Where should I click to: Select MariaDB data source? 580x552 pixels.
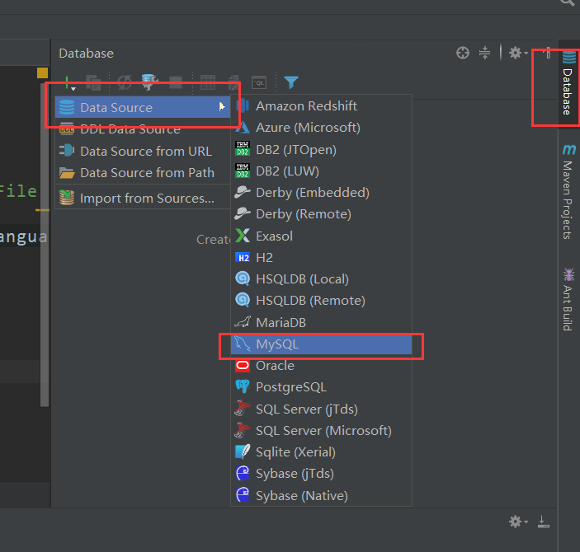click(321, 322)
